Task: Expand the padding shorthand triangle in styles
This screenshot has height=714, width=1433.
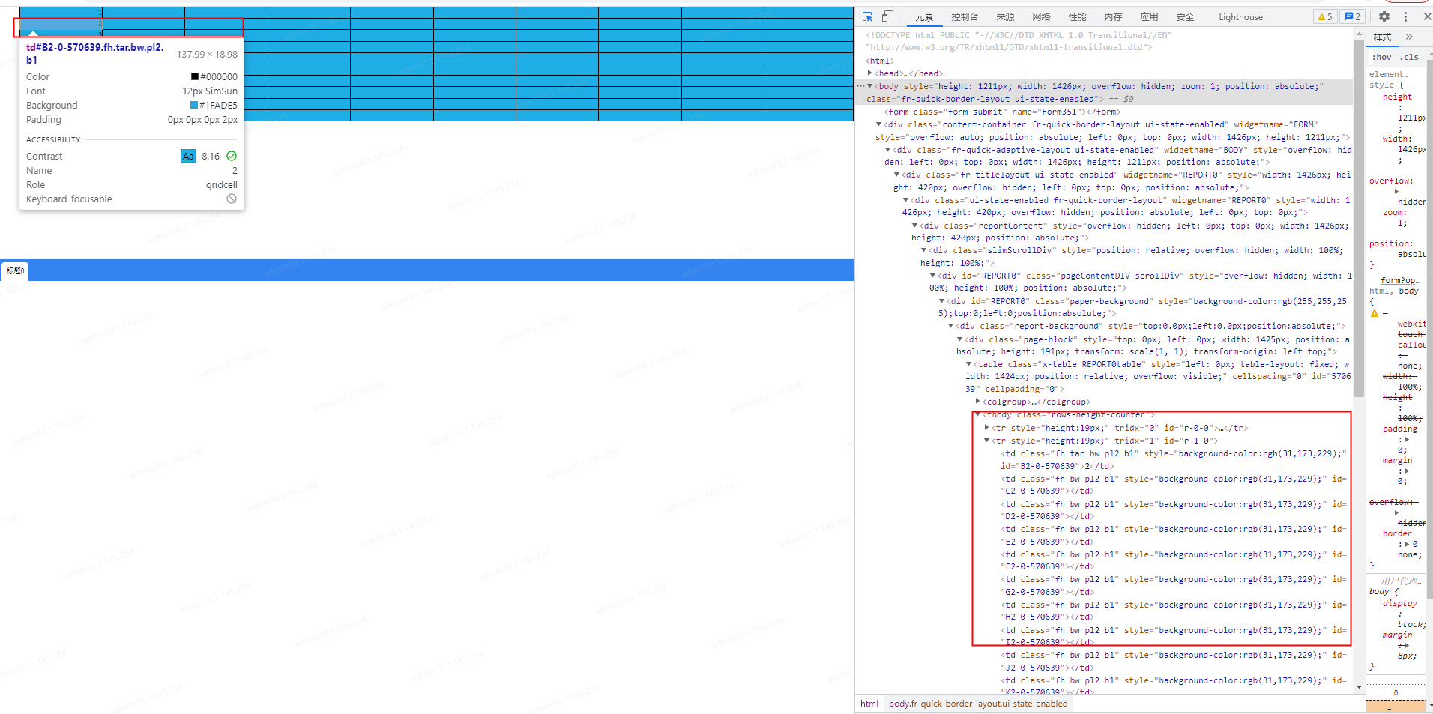Action: (x=1407, y=439)
